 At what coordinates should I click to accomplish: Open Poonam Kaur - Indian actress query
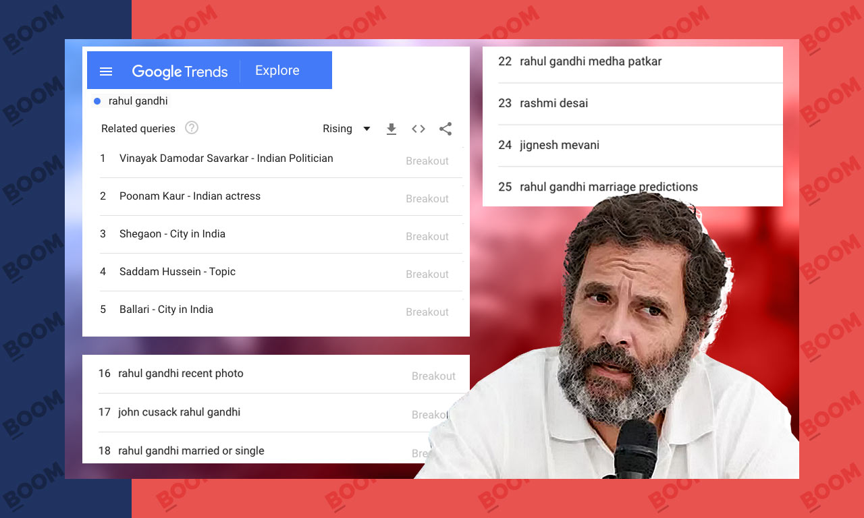(190, 196)
